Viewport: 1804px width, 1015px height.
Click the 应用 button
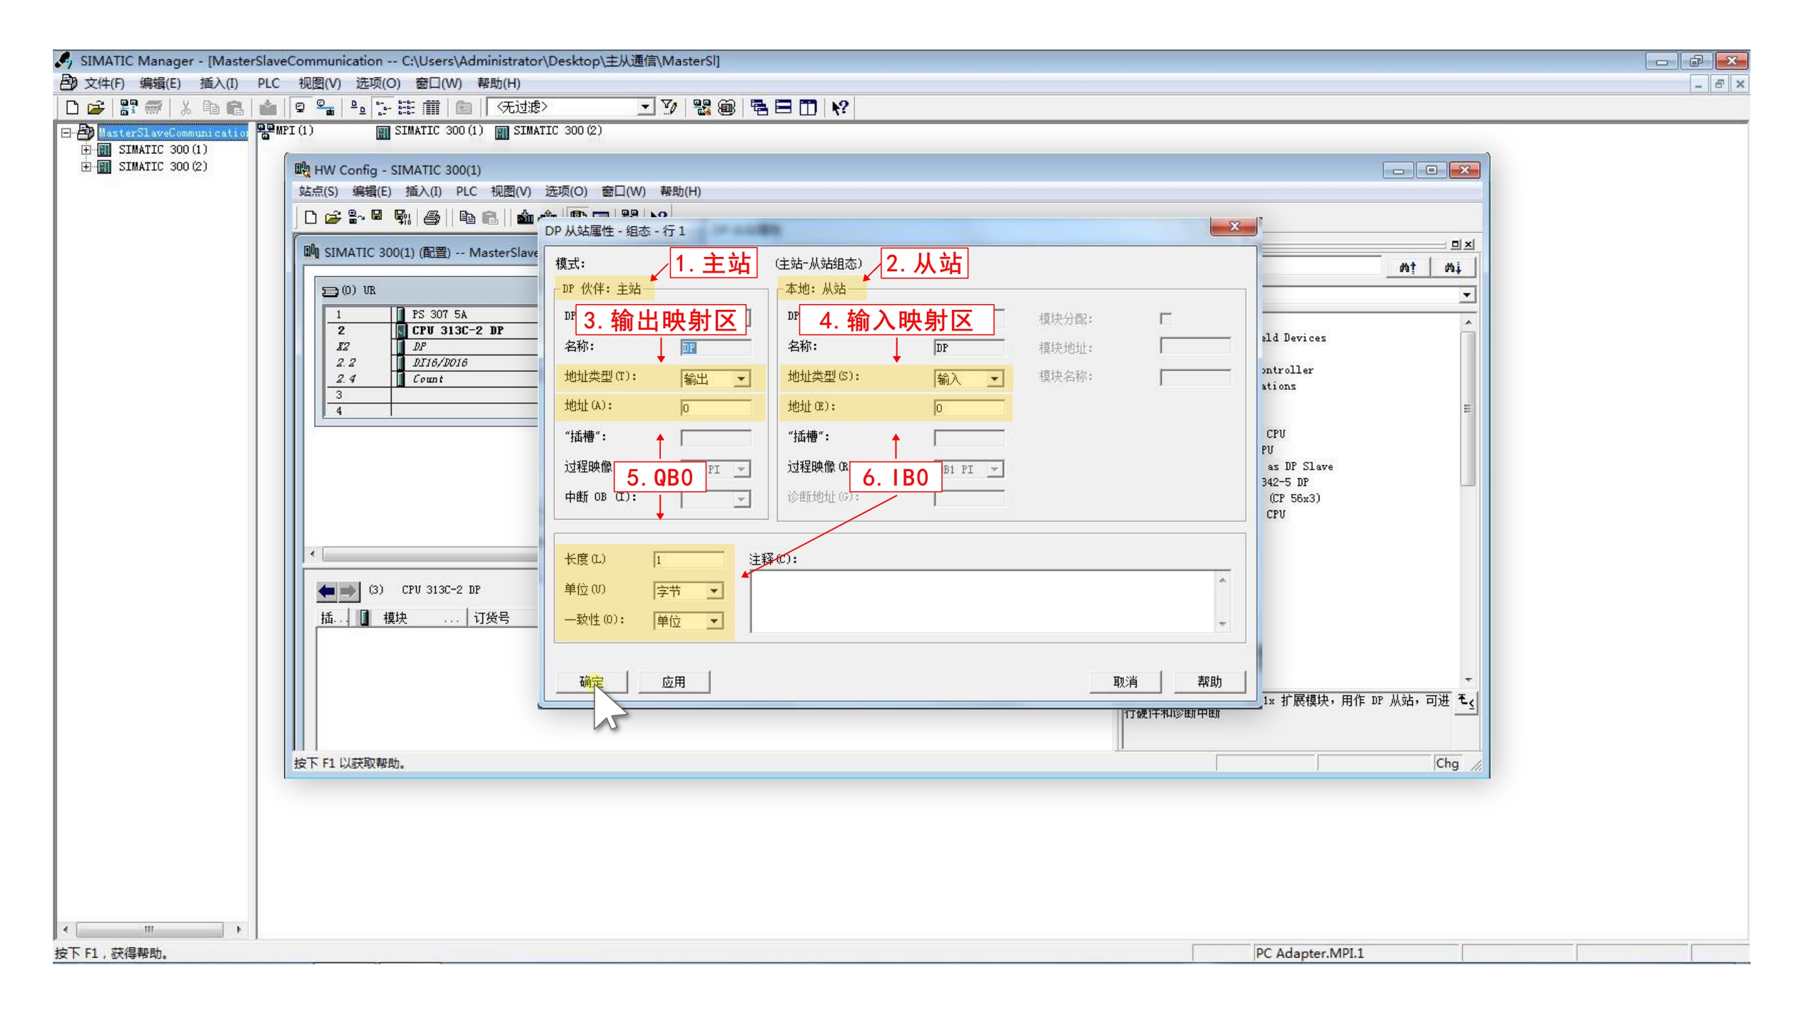pos(674,682)
